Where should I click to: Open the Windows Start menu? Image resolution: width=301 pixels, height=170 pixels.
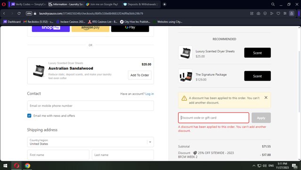pos(5,166)
